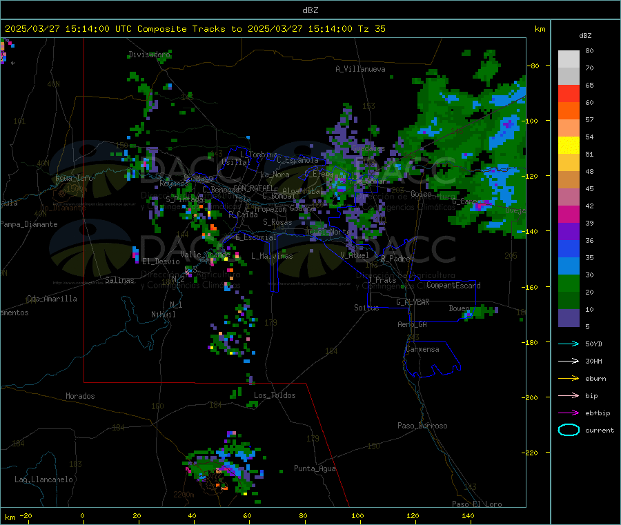Click the El_Desvio place label
This screenshot has width=621, height=525.
point(161,261)
